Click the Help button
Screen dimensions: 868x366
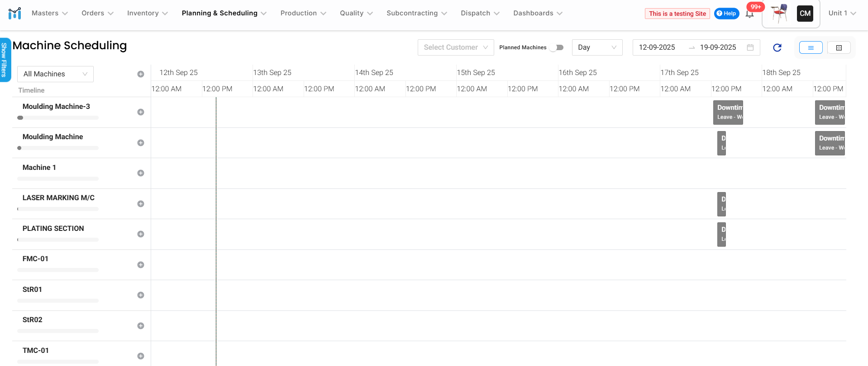726,14
